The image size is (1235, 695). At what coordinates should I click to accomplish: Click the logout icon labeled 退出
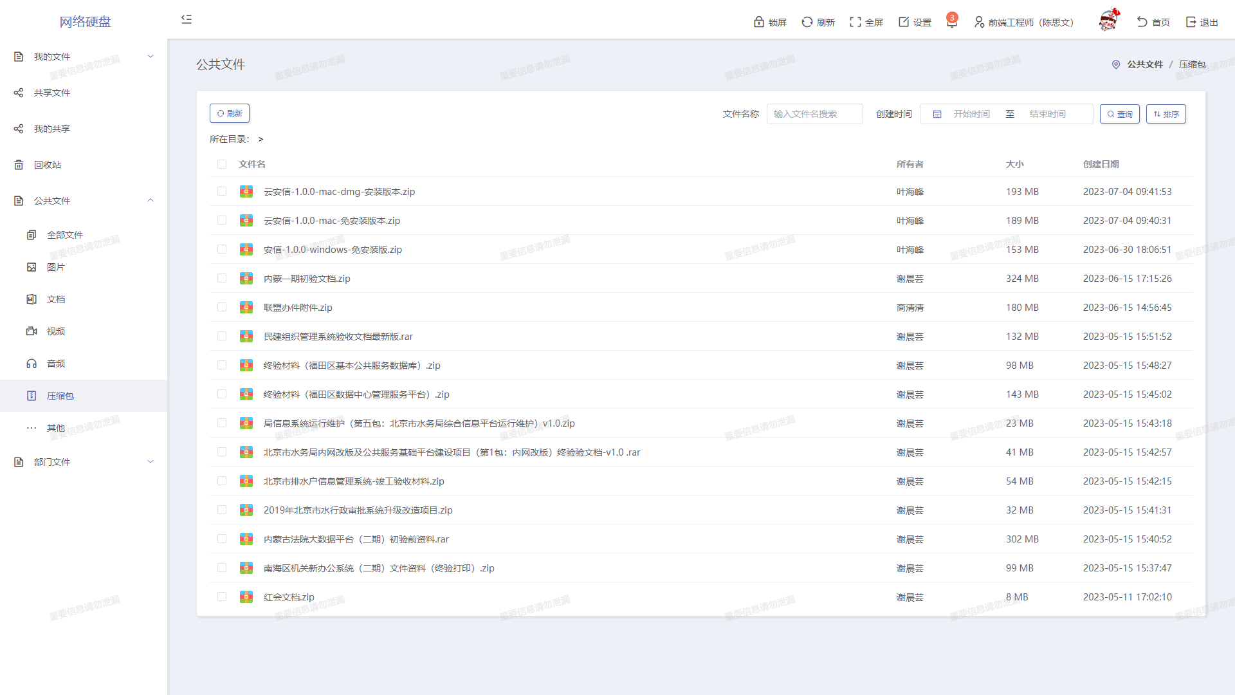point(1191,22)
